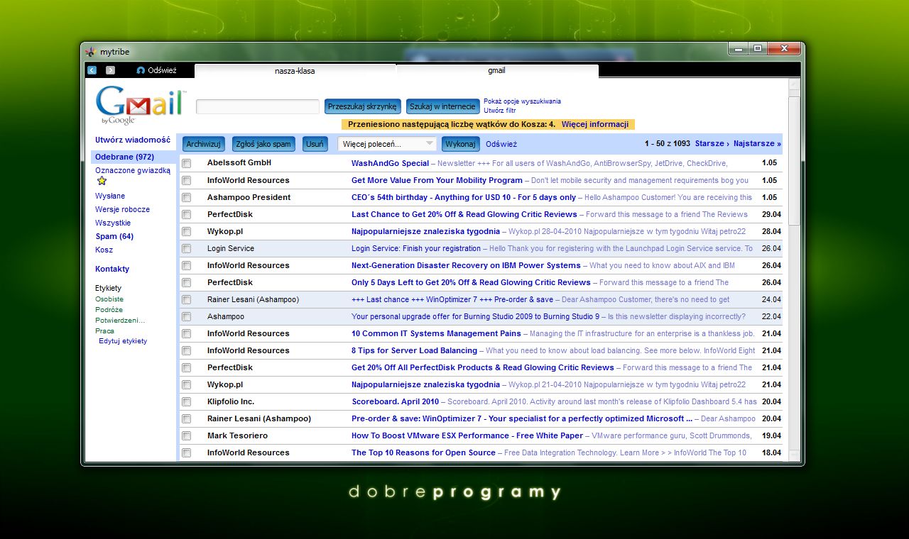The image size is (909, 539).
Task: Click Odśwież link in mail toolbar
Action: pyautogui.click(x=501, y=144)
